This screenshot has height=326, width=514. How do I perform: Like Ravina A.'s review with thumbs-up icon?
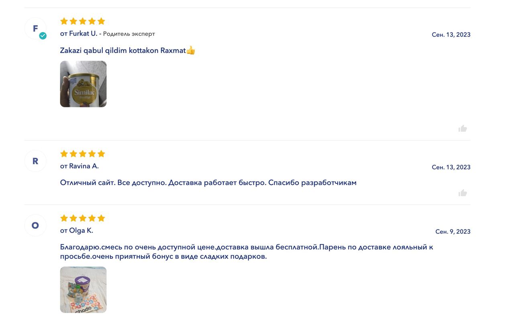463,193
